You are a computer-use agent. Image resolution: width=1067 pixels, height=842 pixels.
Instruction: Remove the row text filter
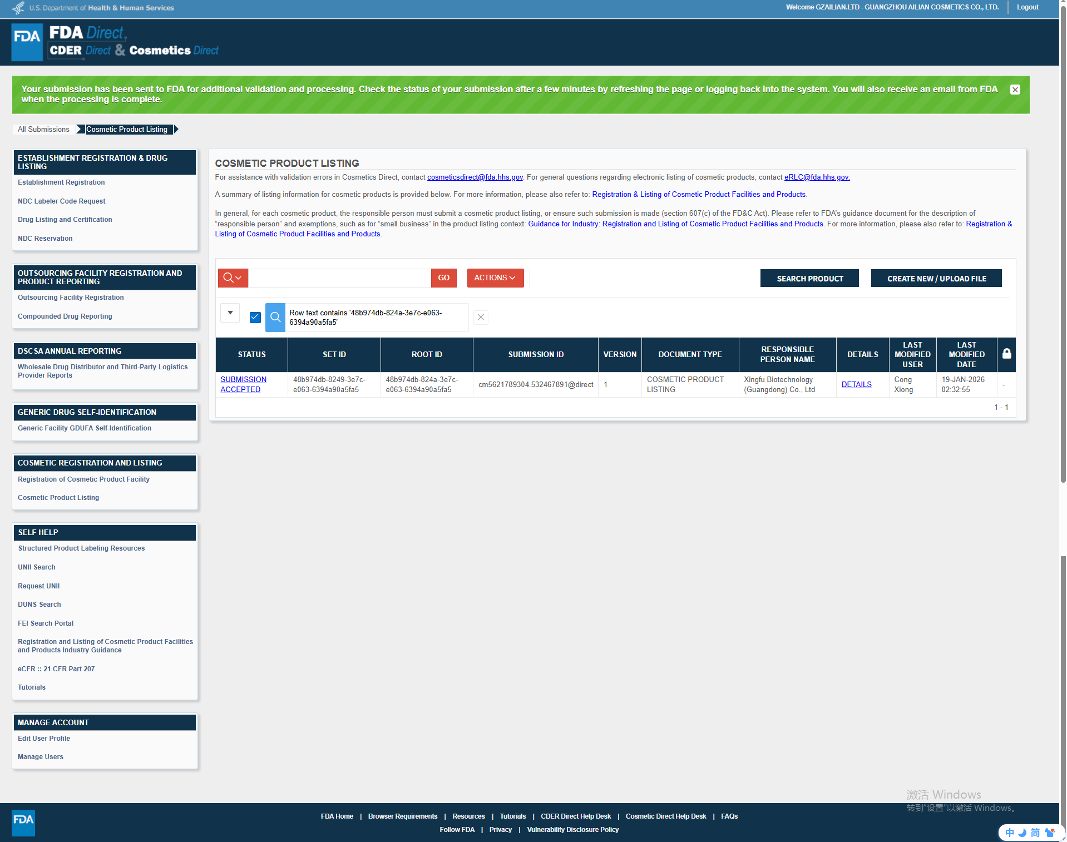pos(481,318)
